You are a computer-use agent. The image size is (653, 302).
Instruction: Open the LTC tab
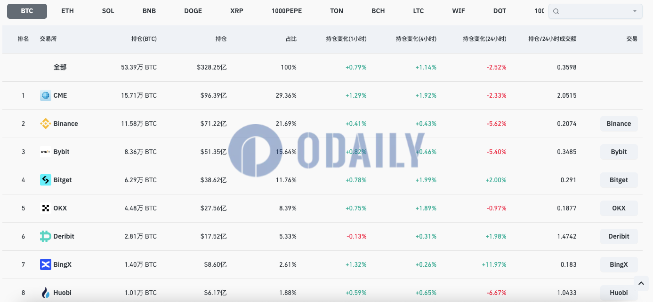tap(418, 11)
